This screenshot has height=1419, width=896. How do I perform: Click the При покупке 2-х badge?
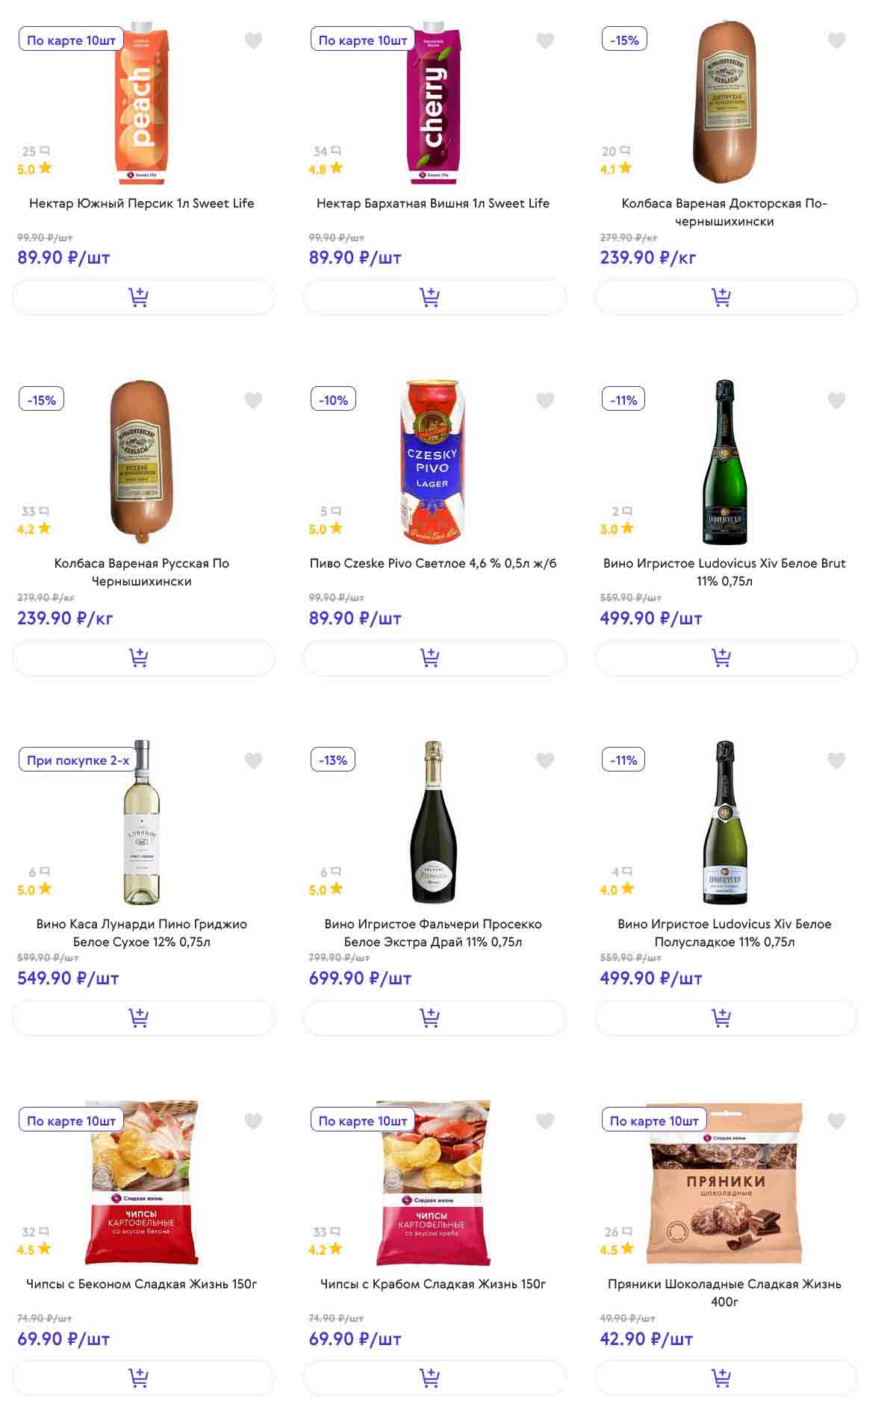[x=78, y=760]
